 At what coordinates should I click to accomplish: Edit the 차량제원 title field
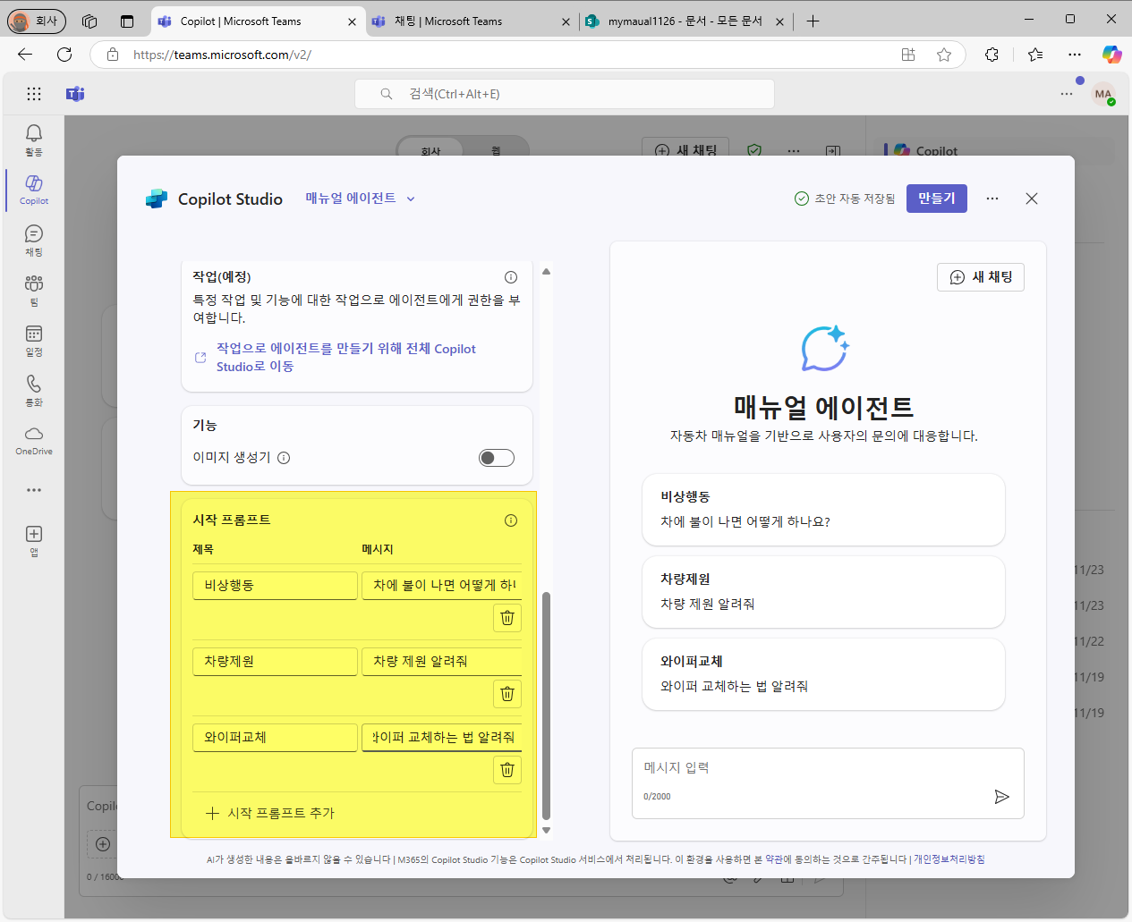tap(275, 662)
